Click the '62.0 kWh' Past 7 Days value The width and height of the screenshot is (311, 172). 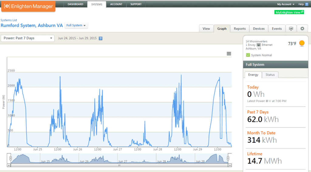click(x=263, y=119)
